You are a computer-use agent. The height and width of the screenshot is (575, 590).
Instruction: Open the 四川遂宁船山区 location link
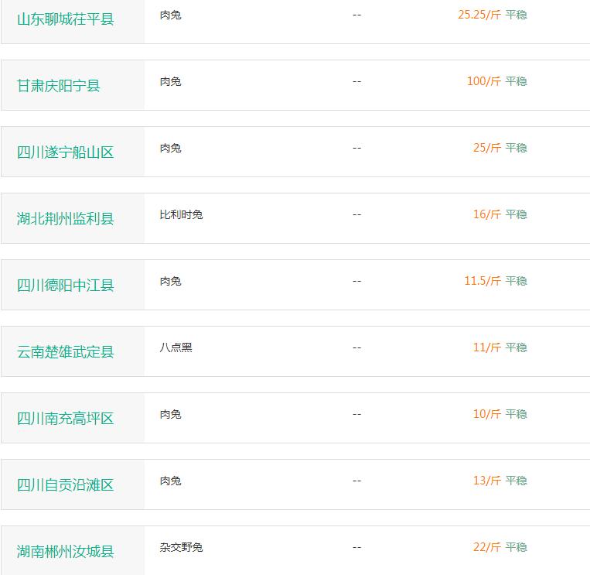pos(66,152)
